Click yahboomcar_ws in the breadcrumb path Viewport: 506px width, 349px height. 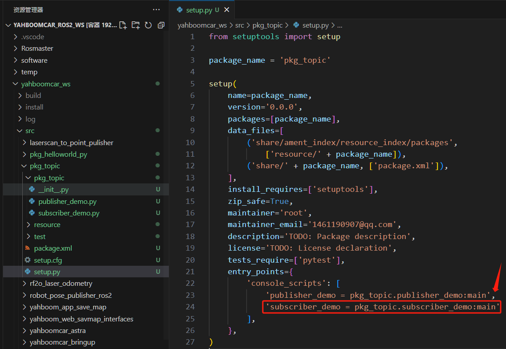[202, 25]
